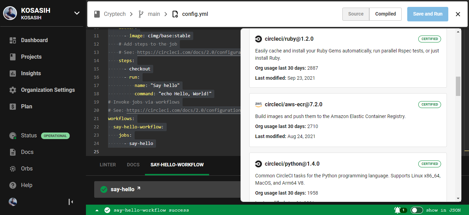
Task: Click CERTIFIED badge on aws-ecr orb
Action: click(430, 105)
